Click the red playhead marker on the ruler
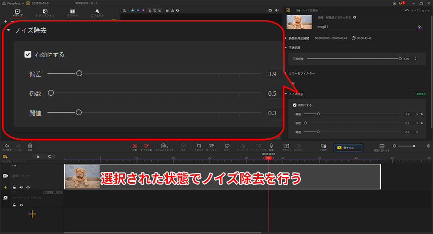Image resolution: width=433 pixels, height=234 pixels. pos(269,158)
